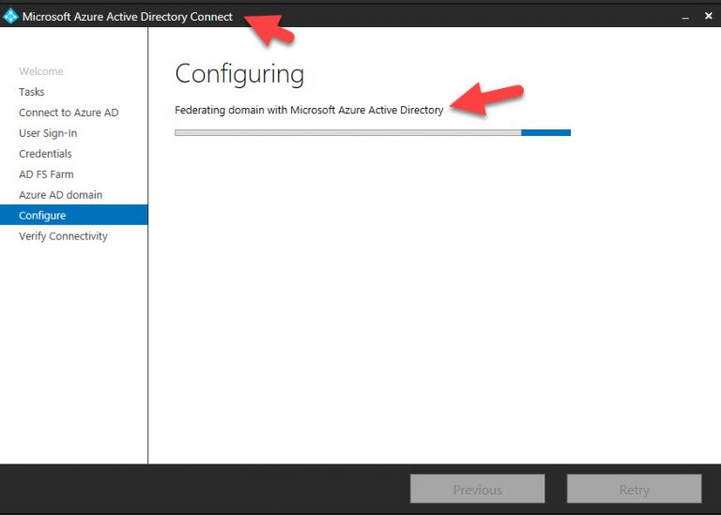Open the AD FS Farm step
The height and width of the screenshot is (515, 721).
46,174
